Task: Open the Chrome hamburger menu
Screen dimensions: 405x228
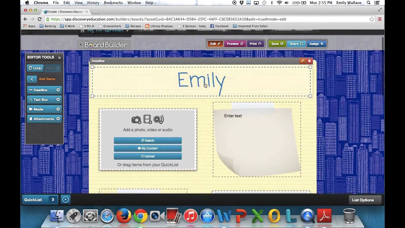Action: pyautogui.click(x=380, y=19)
